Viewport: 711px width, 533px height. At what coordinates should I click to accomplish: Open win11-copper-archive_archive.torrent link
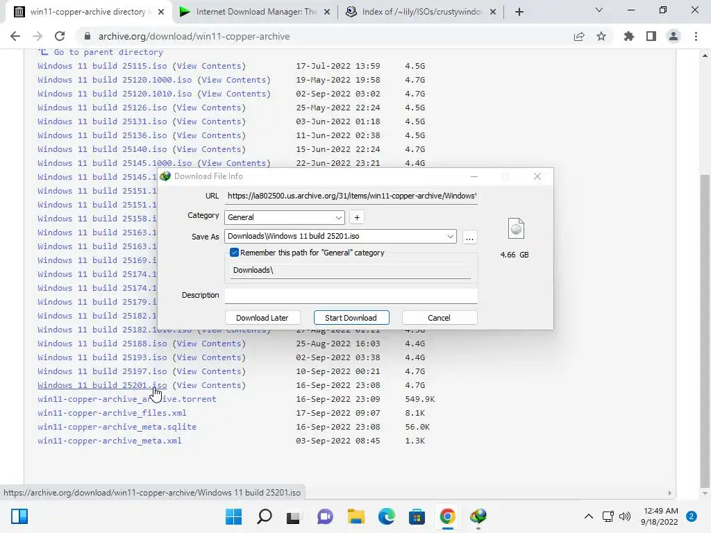click(127, 399)
